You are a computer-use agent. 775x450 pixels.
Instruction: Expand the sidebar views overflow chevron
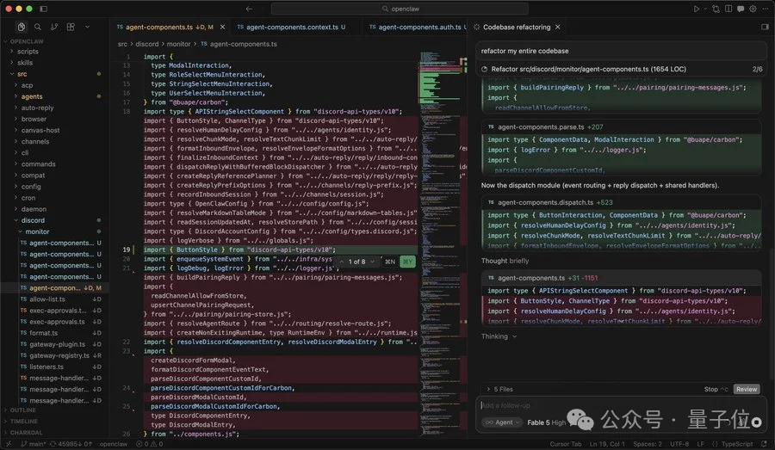pyautogui.click(x=88, y=27)
